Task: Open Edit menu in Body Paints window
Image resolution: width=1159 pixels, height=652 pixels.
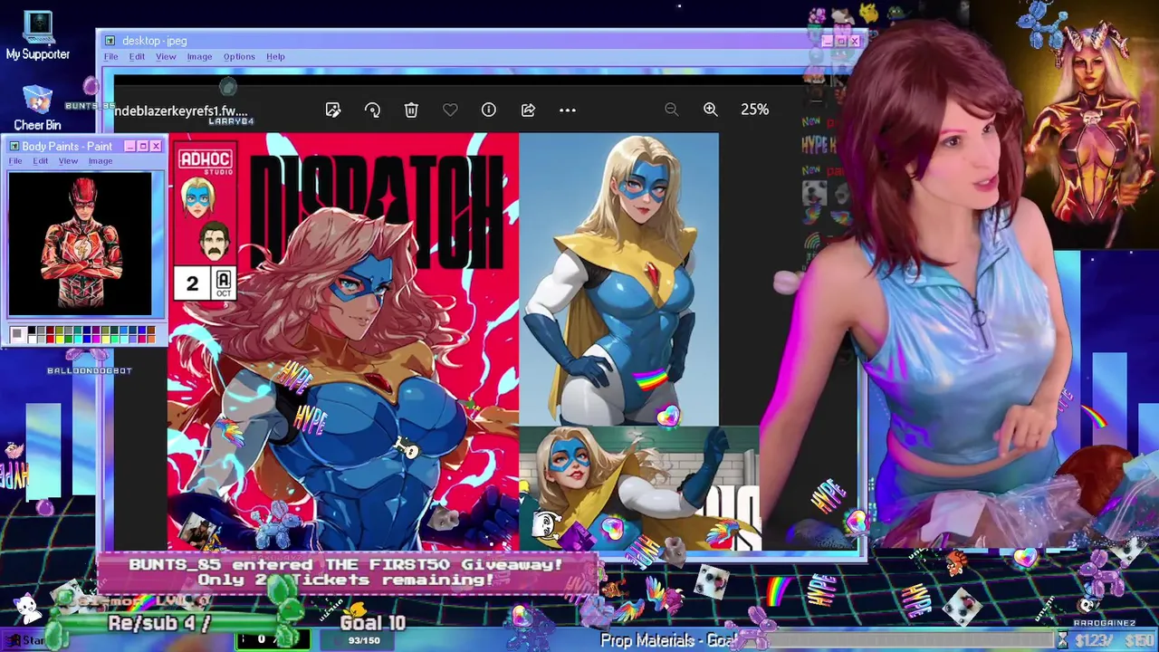Action: (x=41, y=161)
